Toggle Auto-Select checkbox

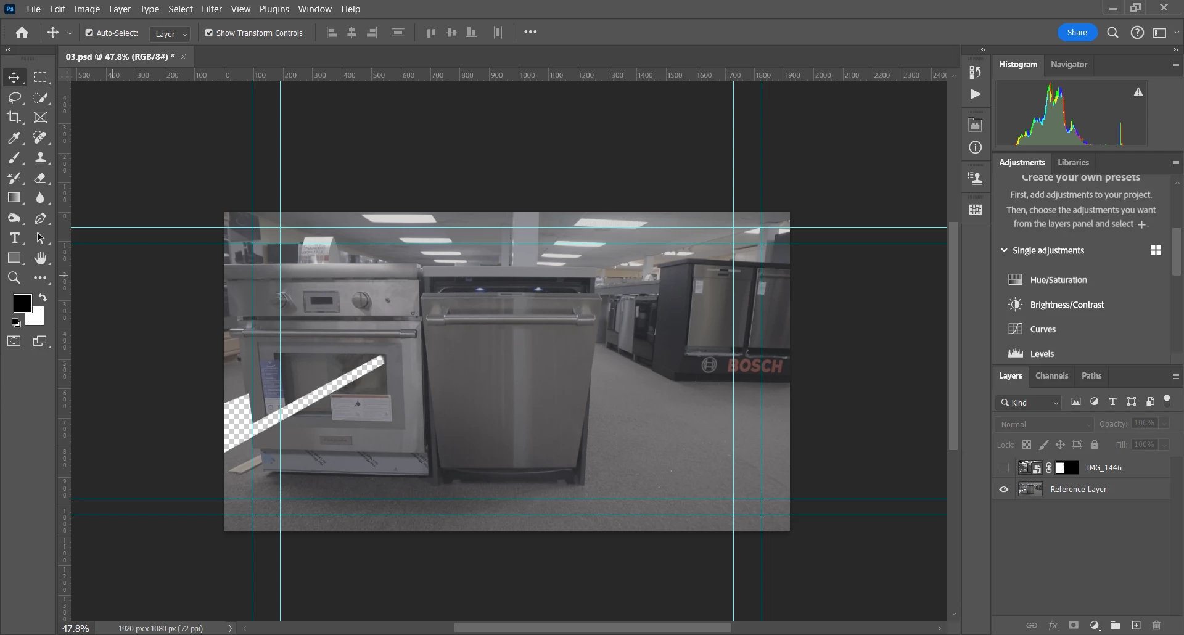(x=89, y=33)
